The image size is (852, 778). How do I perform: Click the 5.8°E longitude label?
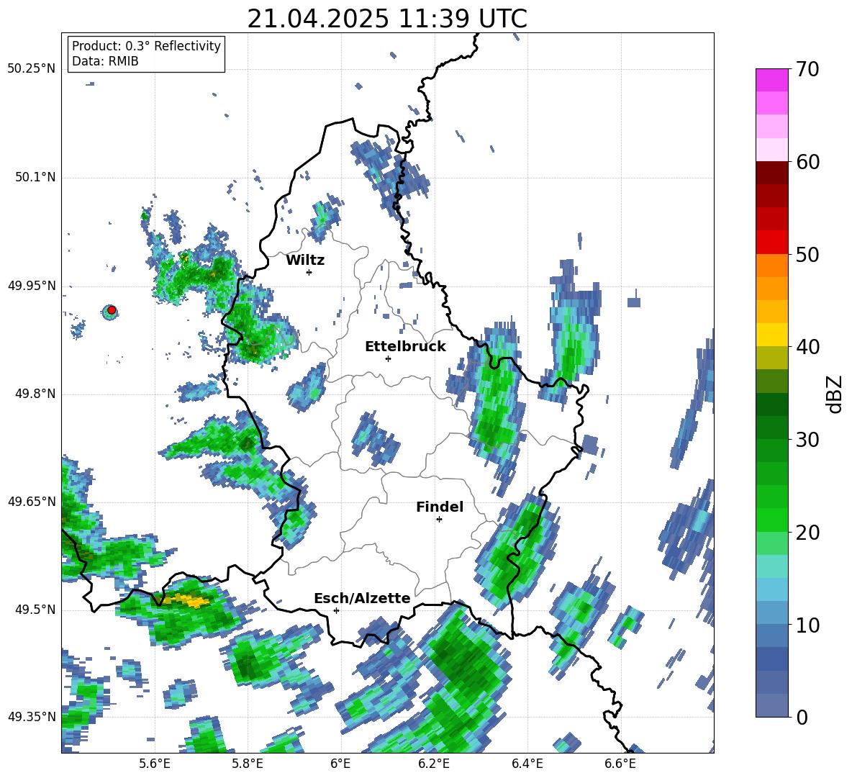click(248, 764)
